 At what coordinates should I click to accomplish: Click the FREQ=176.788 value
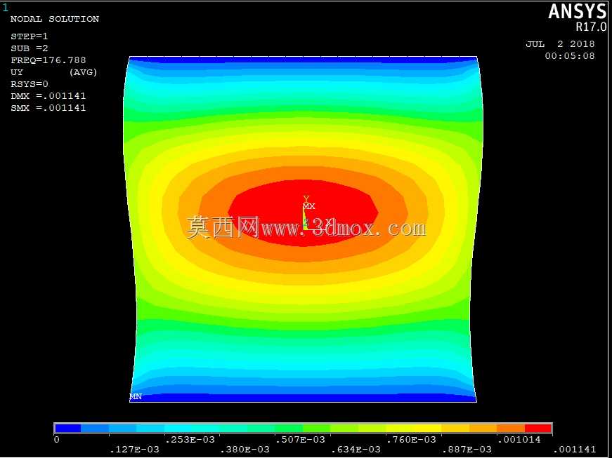(x=48, y=60)
